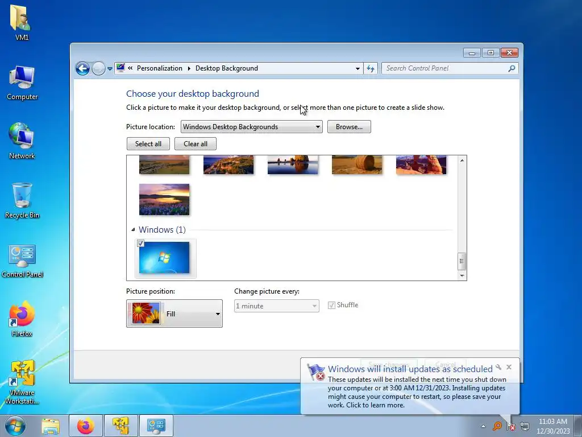
Task: Click the Action Center flag tray icon
Action: [x=511, y=426]
